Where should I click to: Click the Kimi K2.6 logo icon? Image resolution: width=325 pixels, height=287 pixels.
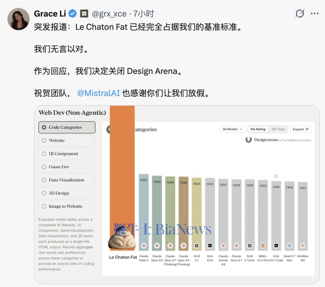(x=210, y=246)
